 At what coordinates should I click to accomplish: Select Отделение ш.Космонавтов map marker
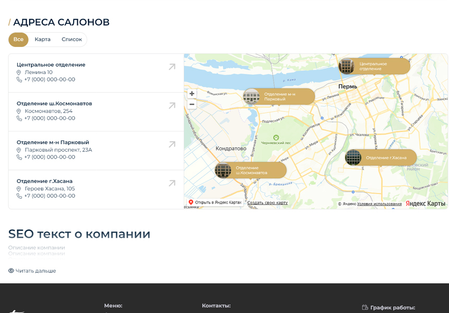(x=251, y=170)
